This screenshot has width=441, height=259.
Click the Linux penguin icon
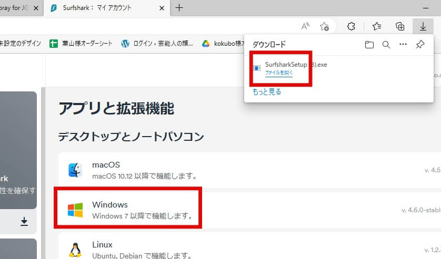click(75, 250)
